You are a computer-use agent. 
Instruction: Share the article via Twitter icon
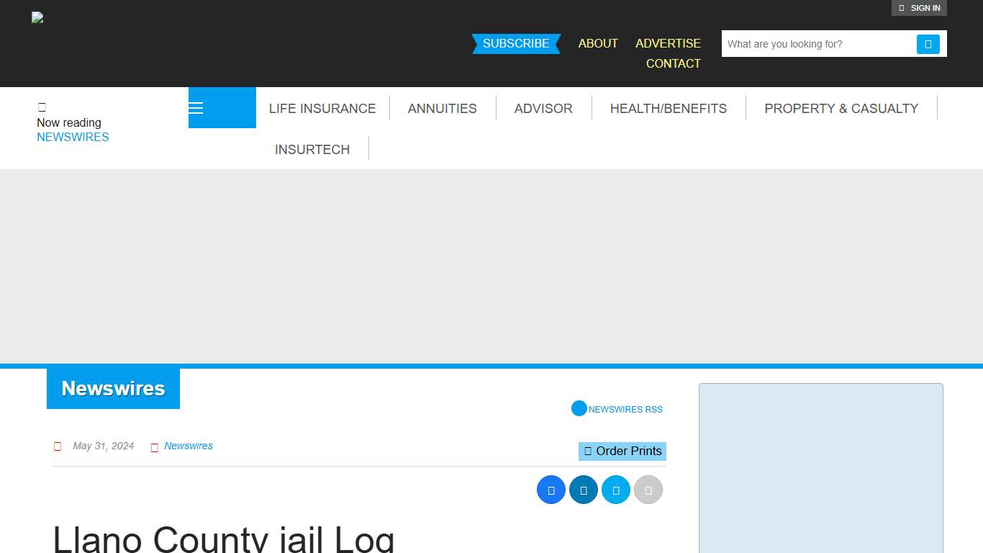pyautogui.click(x=616, y=489)
